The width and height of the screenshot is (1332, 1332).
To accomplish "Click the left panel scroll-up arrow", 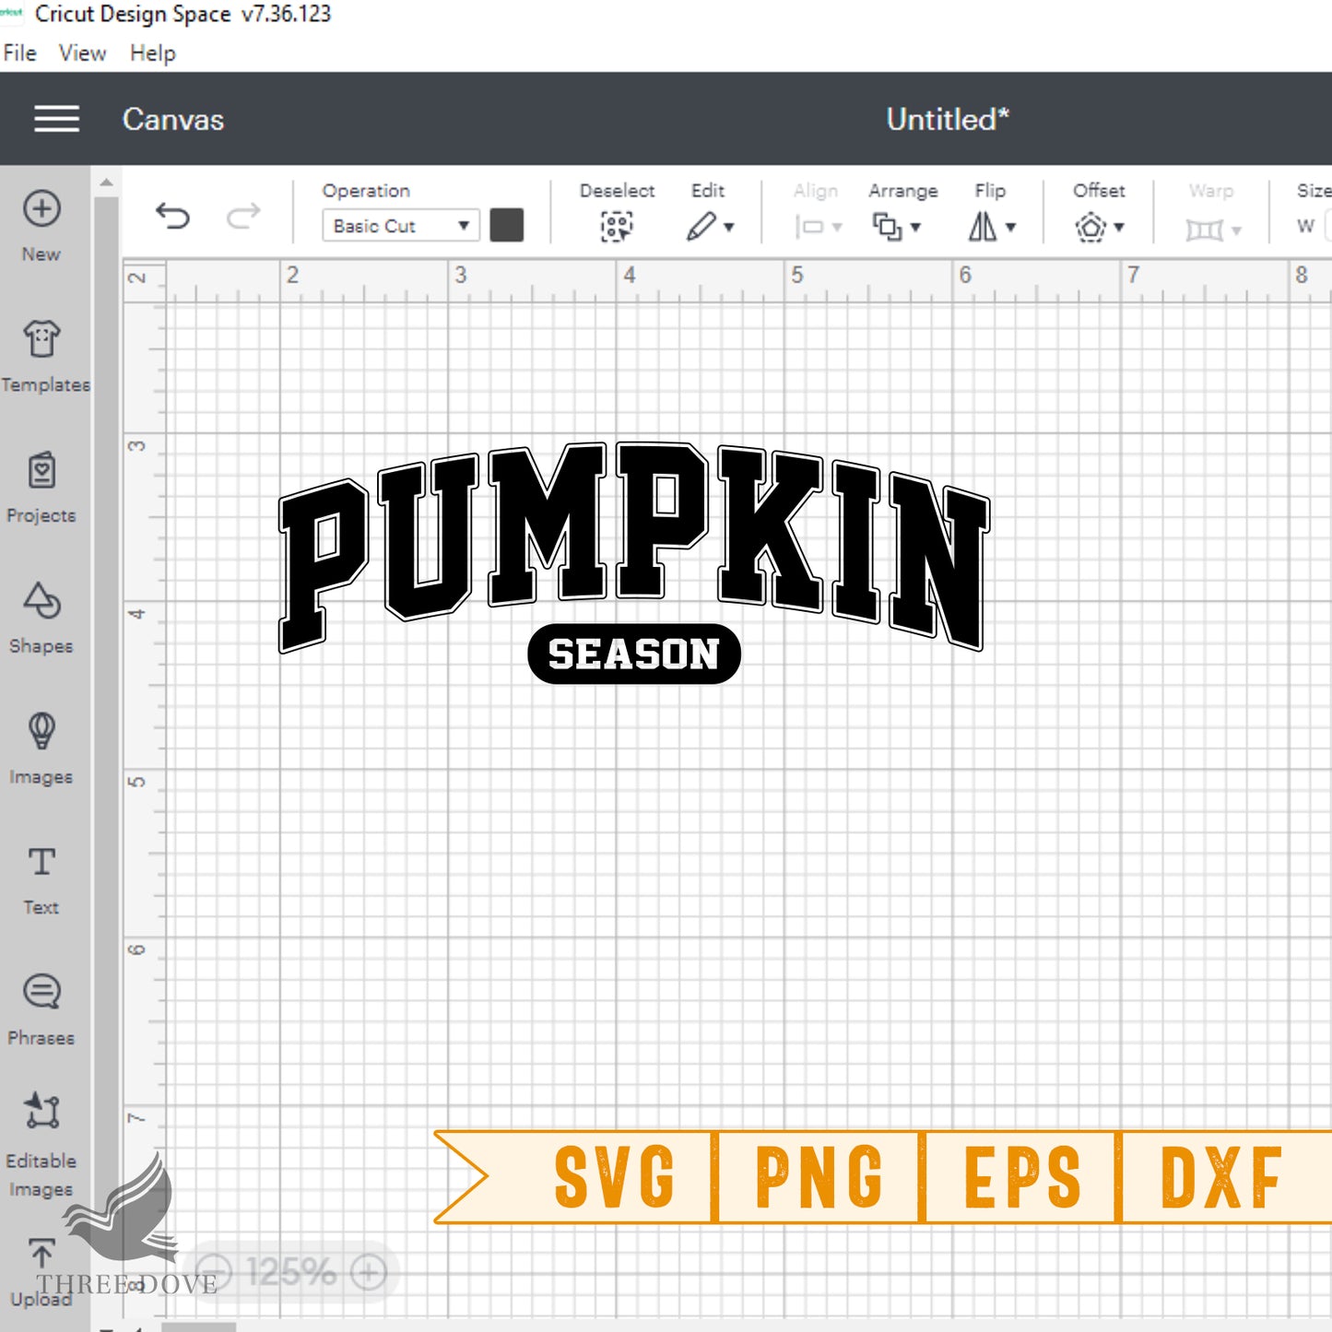I will [106, 183].
